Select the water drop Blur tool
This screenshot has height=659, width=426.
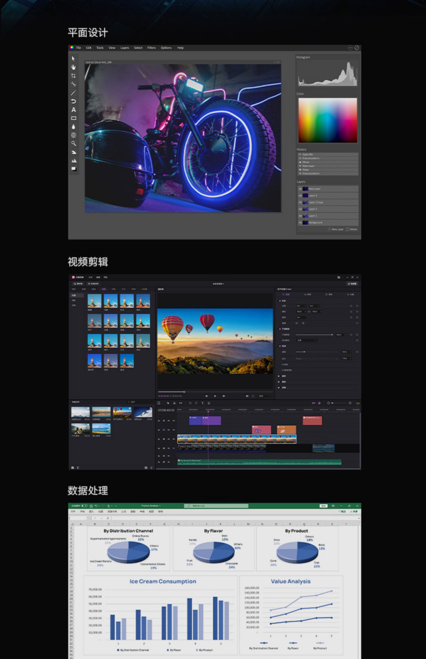[73, 127]
